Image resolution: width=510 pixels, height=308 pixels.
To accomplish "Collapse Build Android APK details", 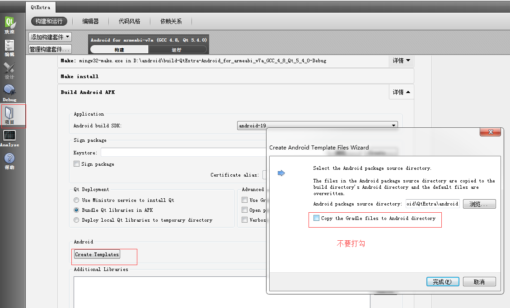I will tap(402, 92).
